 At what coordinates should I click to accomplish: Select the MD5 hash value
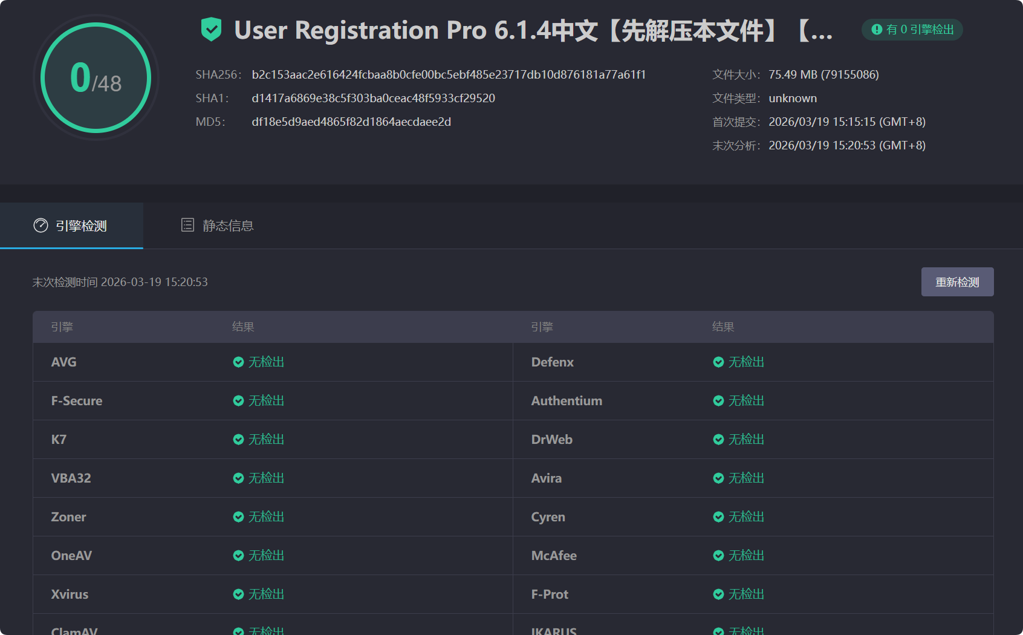(x=351, y=122)
